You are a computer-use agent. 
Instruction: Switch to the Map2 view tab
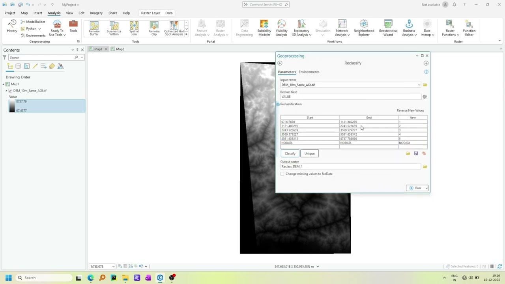(x=118, y=49)
